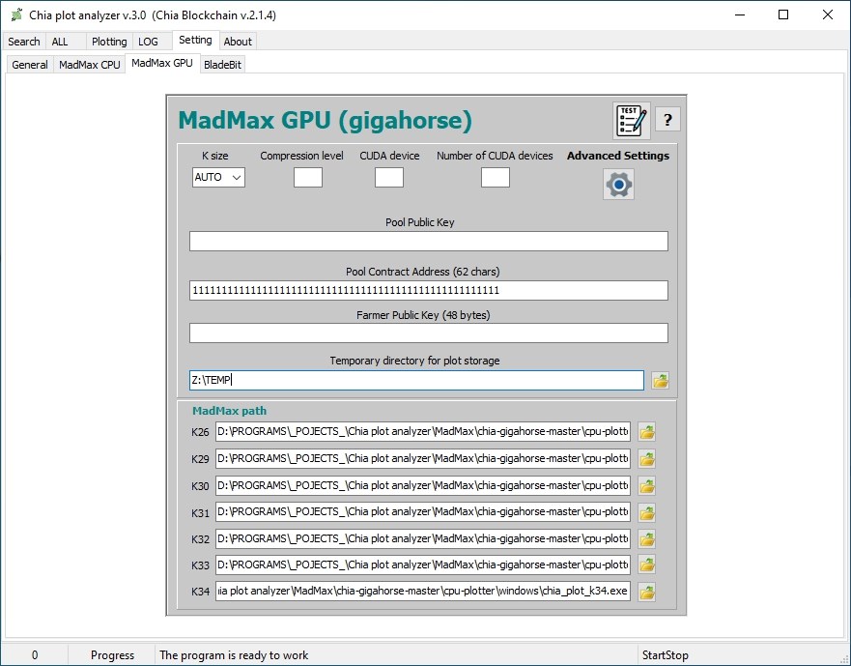Click the K29 path text field
Image resolution: width=851 pixels, height=666 pixels.
423,458
